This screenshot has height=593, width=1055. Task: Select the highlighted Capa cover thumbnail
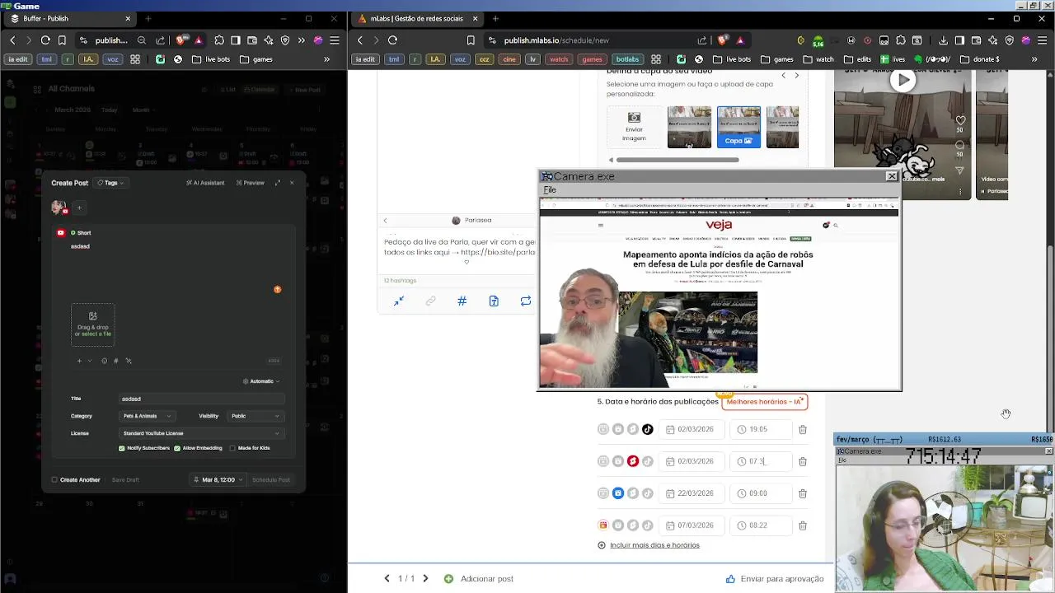[738, 127]
